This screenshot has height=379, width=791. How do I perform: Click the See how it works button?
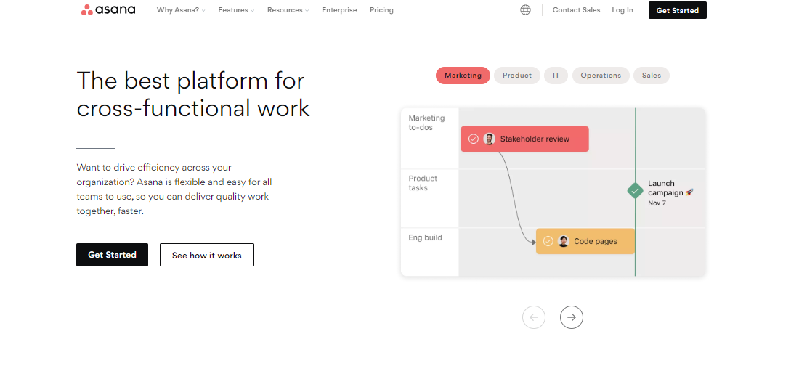[x=207, y=255]
